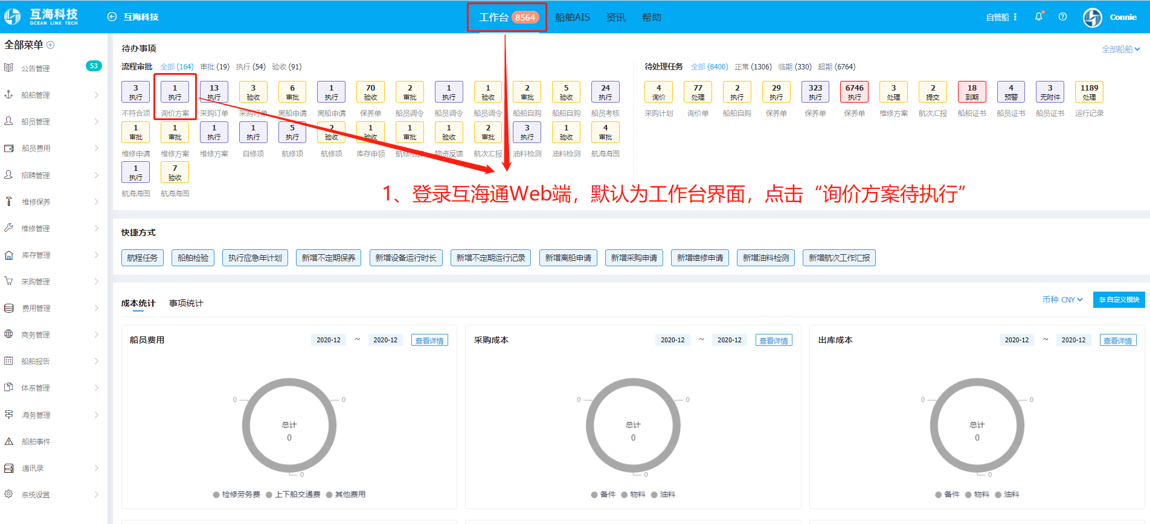Viewport: 1150px width, 524px height.
Task: Click the 互海科技 Ocean Link Tech logo
Action: pos(41,17)
